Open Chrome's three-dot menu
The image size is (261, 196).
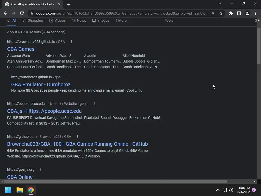click(x=255, y=13)
